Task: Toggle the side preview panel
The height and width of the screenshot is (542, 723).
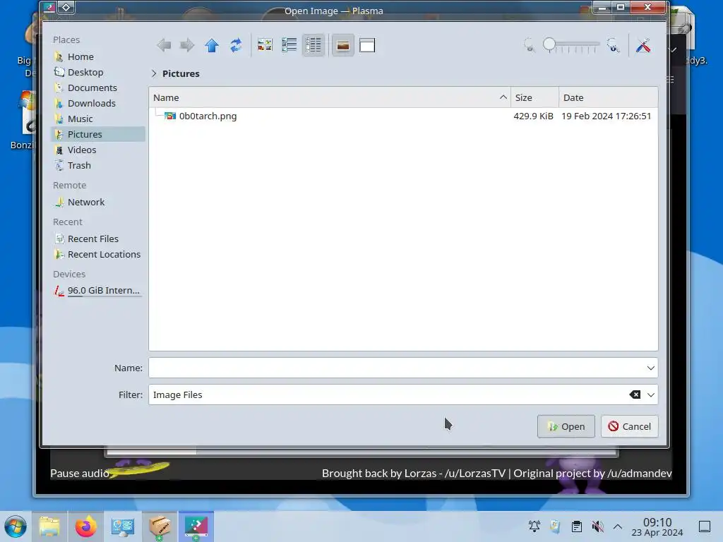Action: pos(367,45)
